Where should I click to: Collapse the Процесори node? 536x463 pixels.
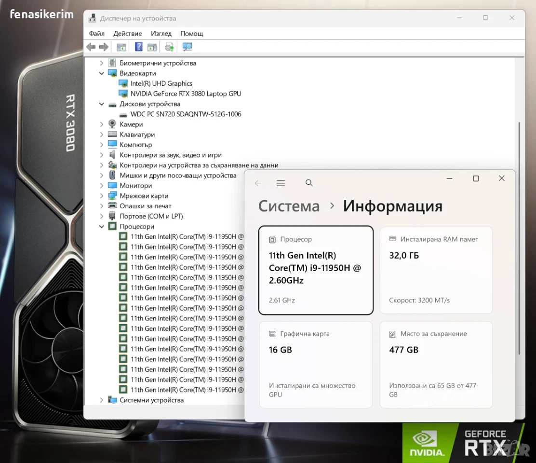[x=102, y=226]
